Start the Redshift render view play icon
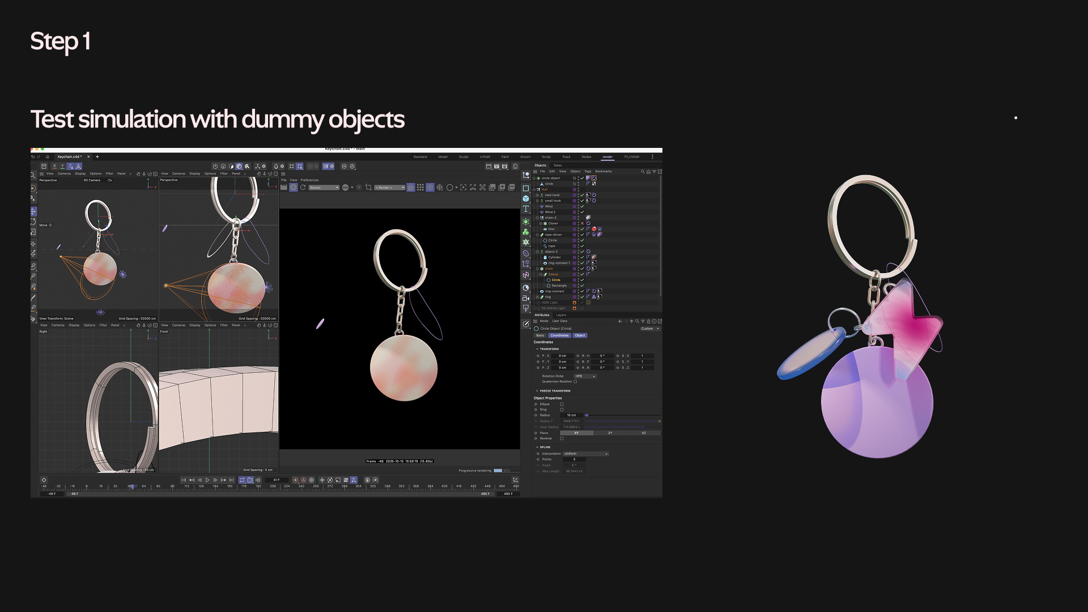The image size is (1088, 612). [294, 188]
